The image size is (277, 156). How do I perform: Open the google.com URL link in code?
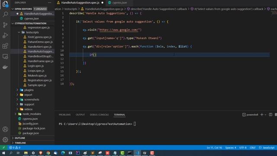119,30
